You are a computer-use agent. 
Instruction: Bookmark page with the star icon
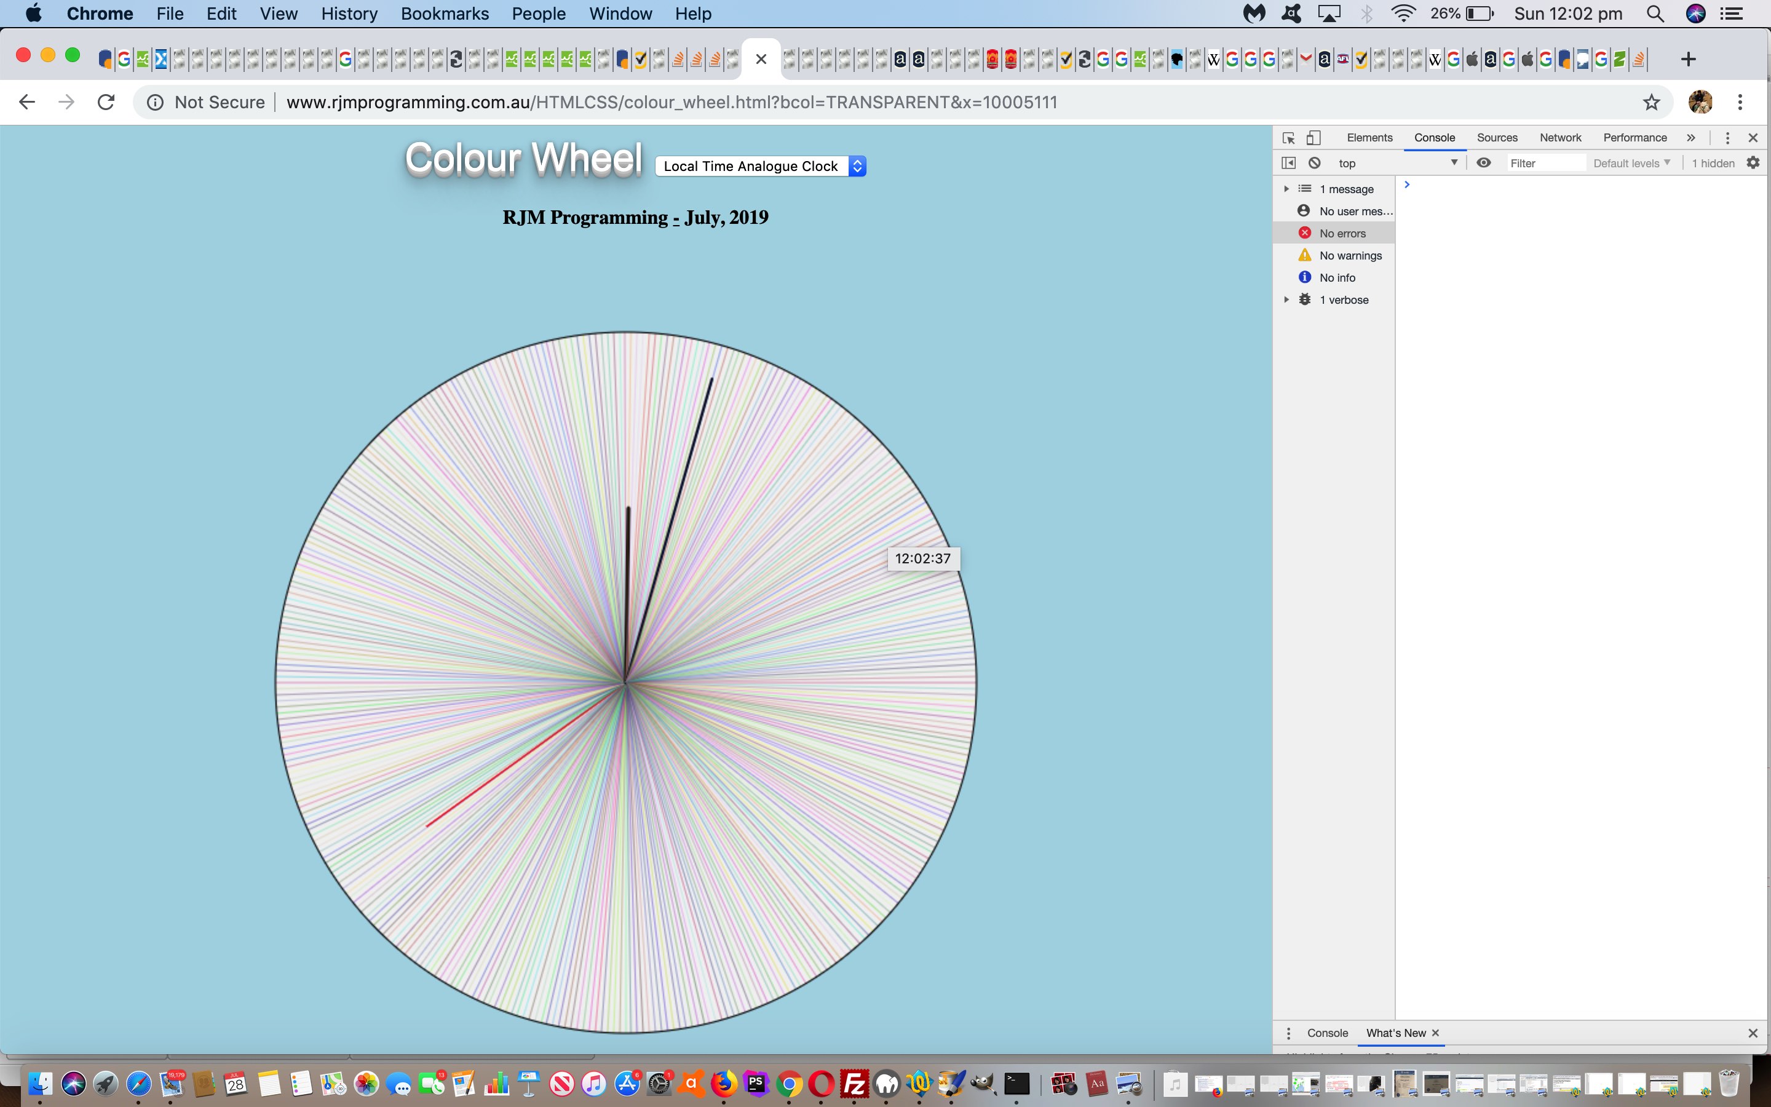tap(1651, 103)
